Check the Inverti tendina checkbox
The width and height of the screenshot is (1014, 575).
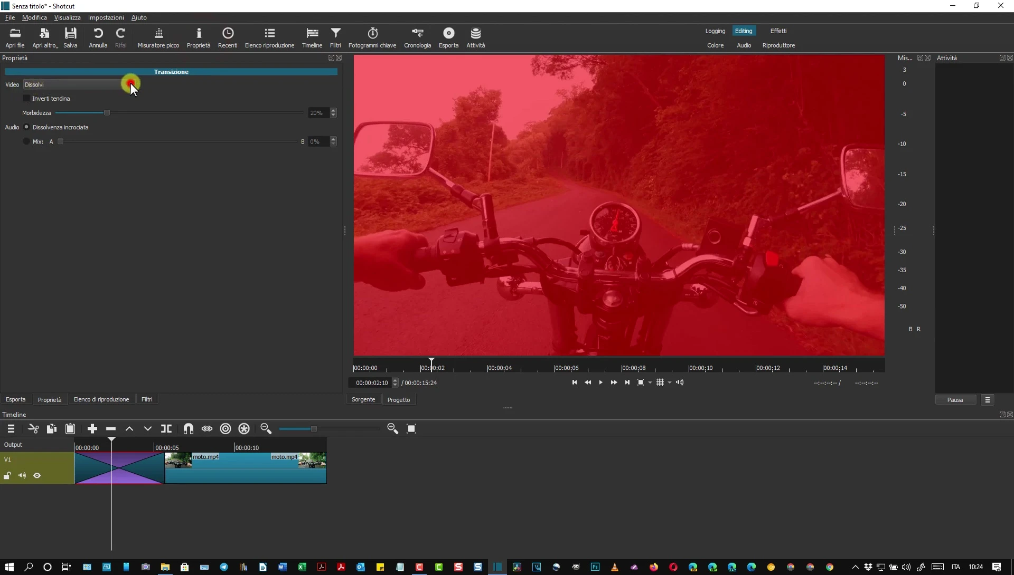(26, 99)
